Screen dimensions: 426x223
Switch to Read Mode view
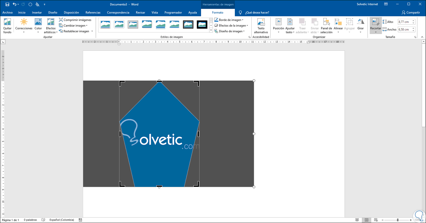357,220
